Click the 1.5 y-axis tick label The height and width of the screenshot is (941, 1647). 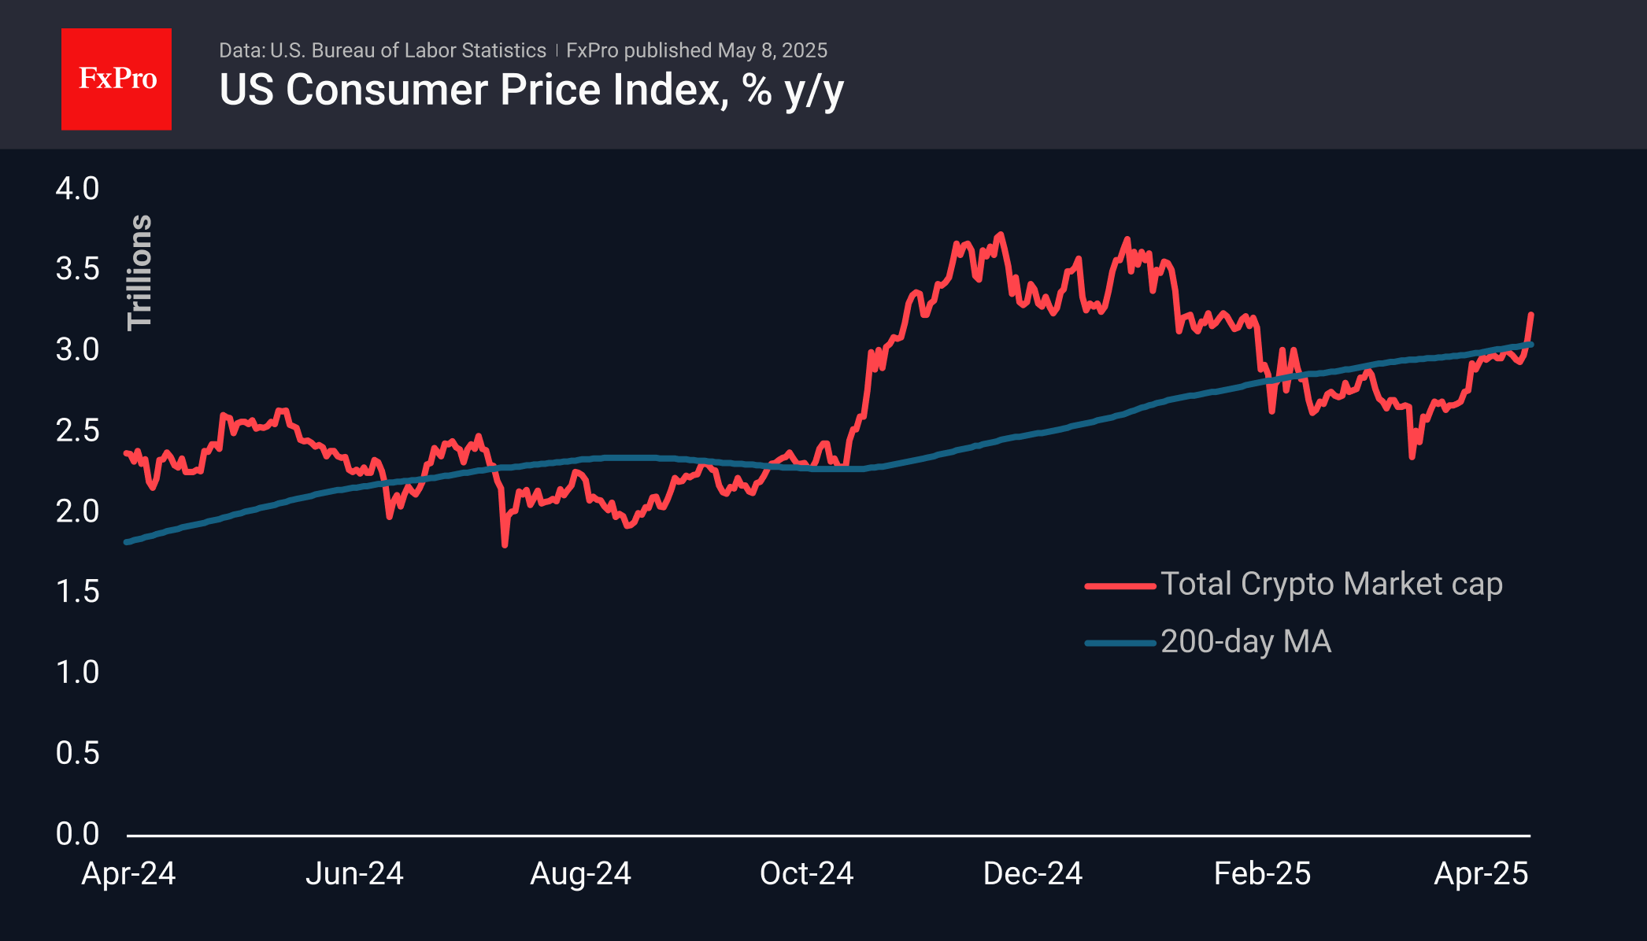tap(77, 592)
